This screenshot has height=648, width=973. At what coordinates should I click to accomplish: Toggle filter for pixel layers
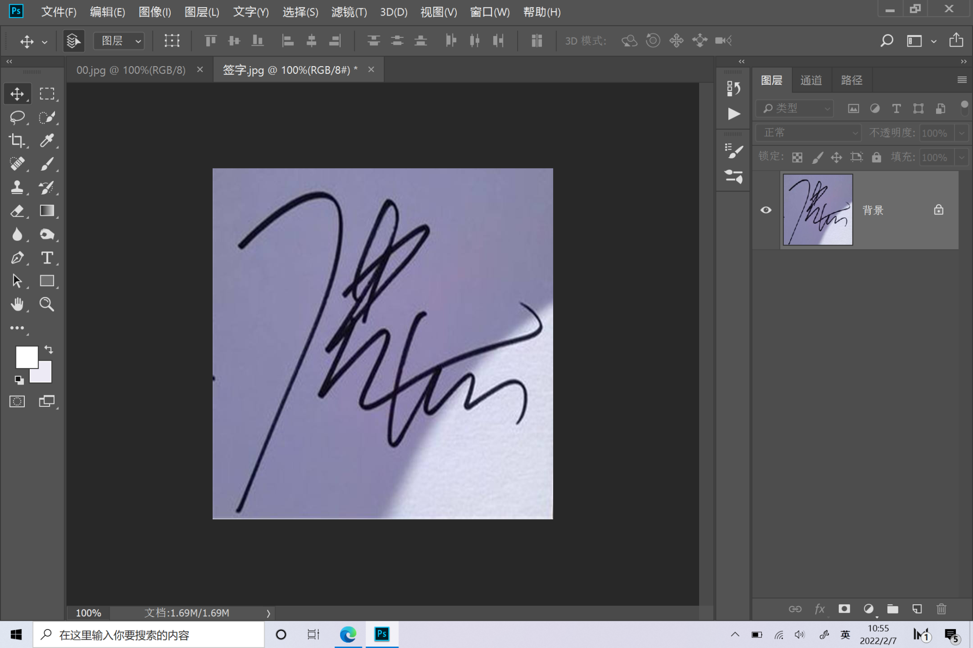click(x=853, y=108)
